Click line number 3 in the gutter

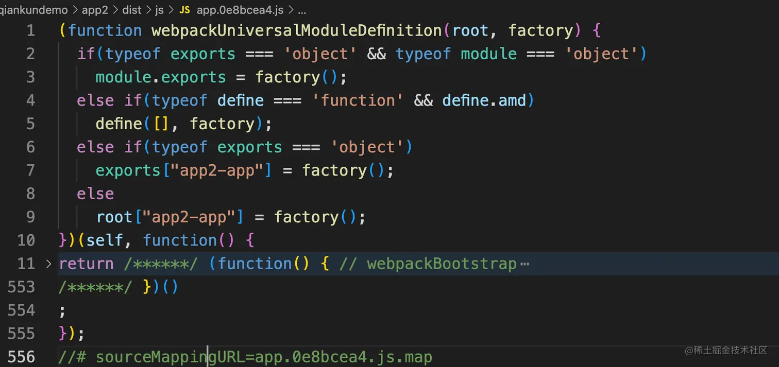(x=30, y=77)
